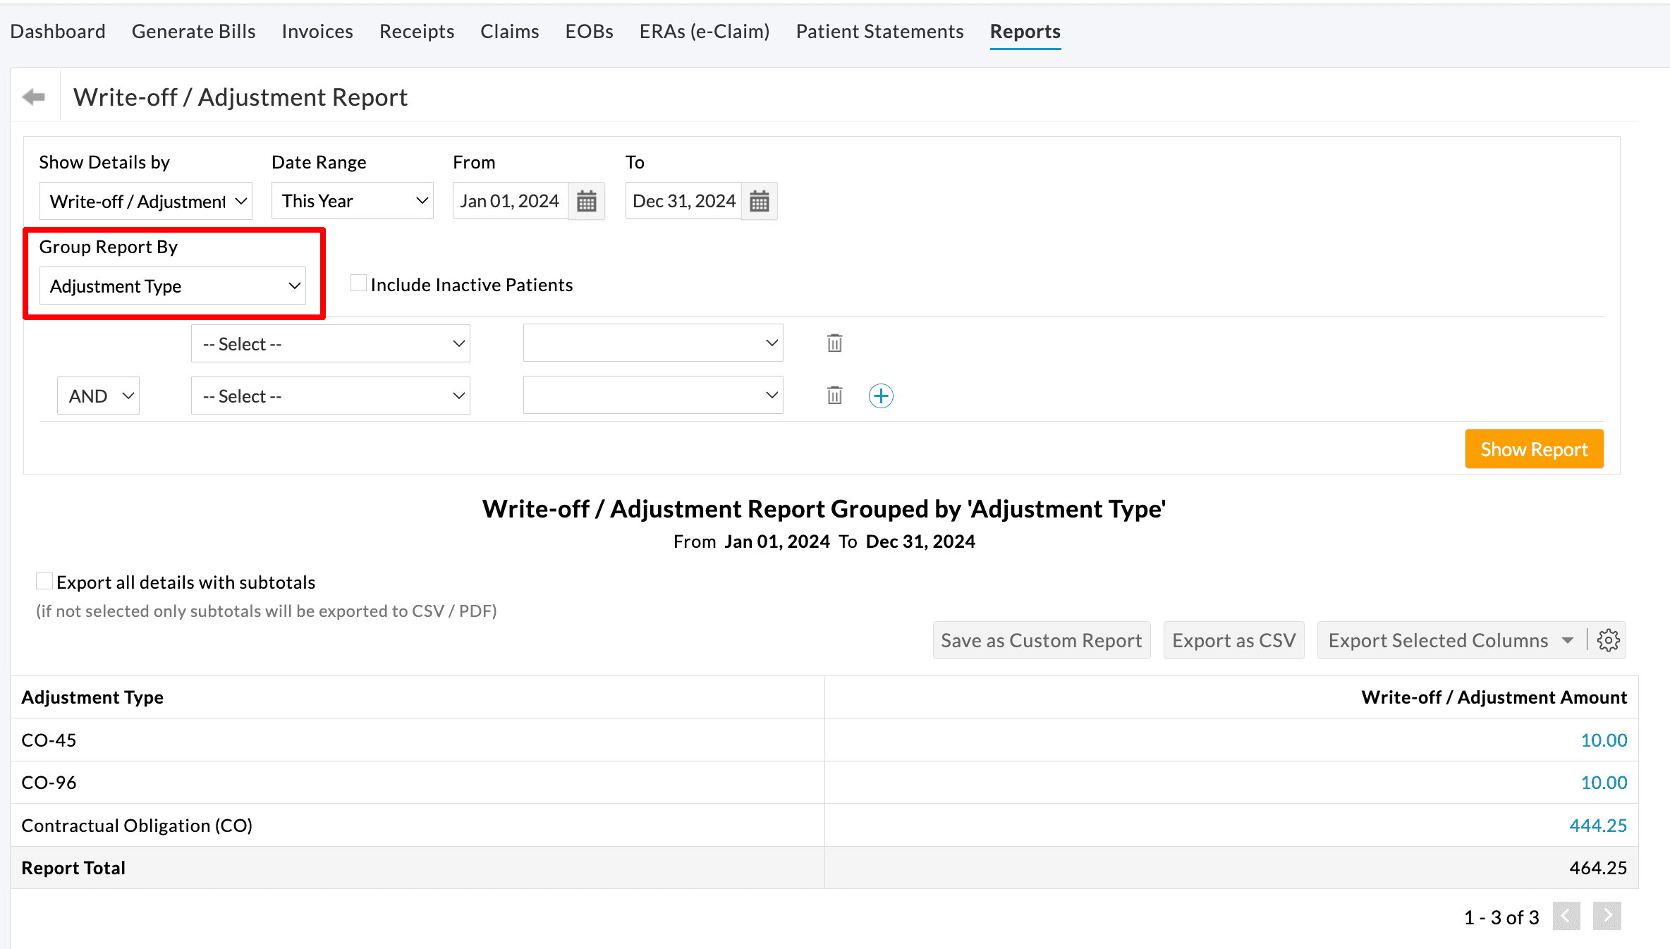Toggle the AND operator dropdown to OR
The width and height of the screenshot is (1670, 949).
coord(98,396)
